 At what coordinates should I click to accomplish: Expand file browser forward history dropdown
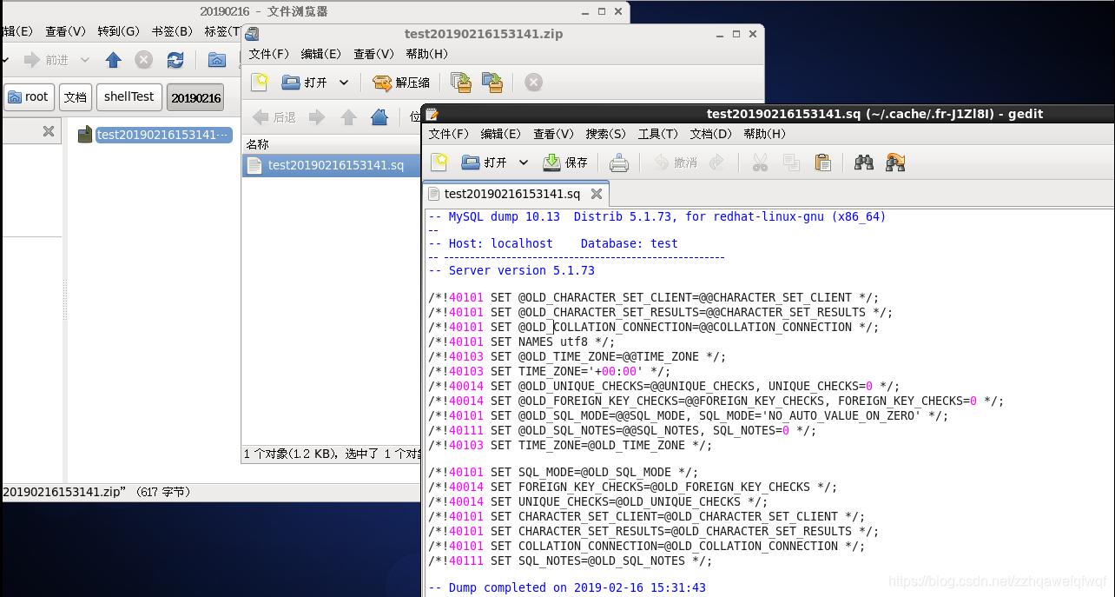(84, 60)
